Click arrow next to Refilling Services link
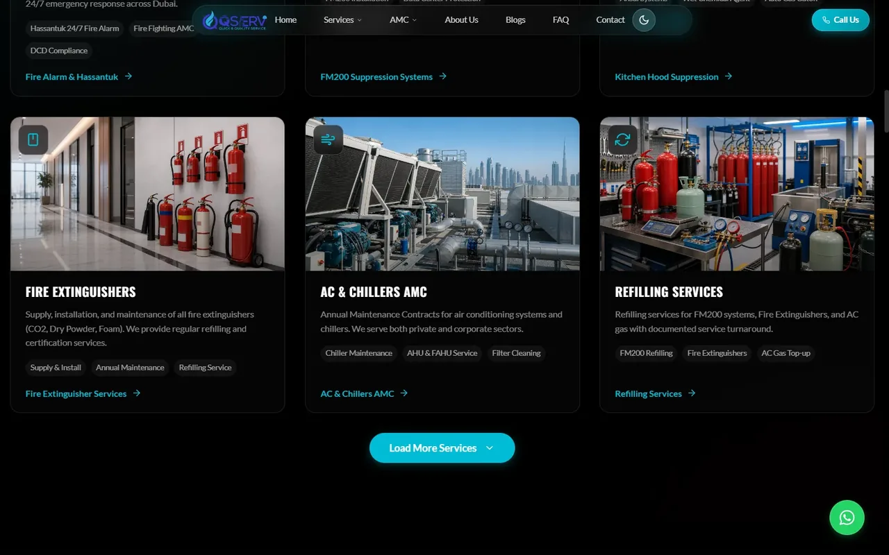Viewport: 889px width, 555px height. point(692,393)
